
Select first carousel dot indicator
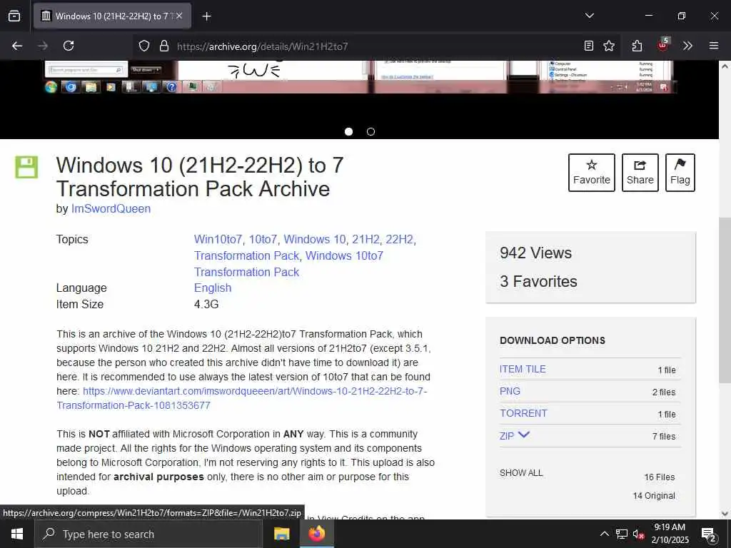348,132
